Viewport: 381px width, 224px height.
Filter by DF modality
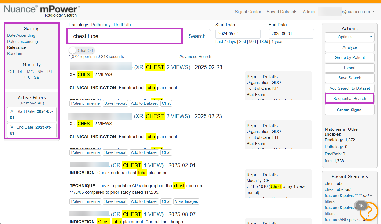[21, 72]
